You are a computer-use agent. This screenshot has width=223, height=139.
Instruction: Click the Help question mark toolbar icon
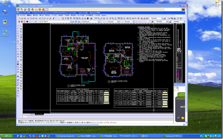coord(91,18)
